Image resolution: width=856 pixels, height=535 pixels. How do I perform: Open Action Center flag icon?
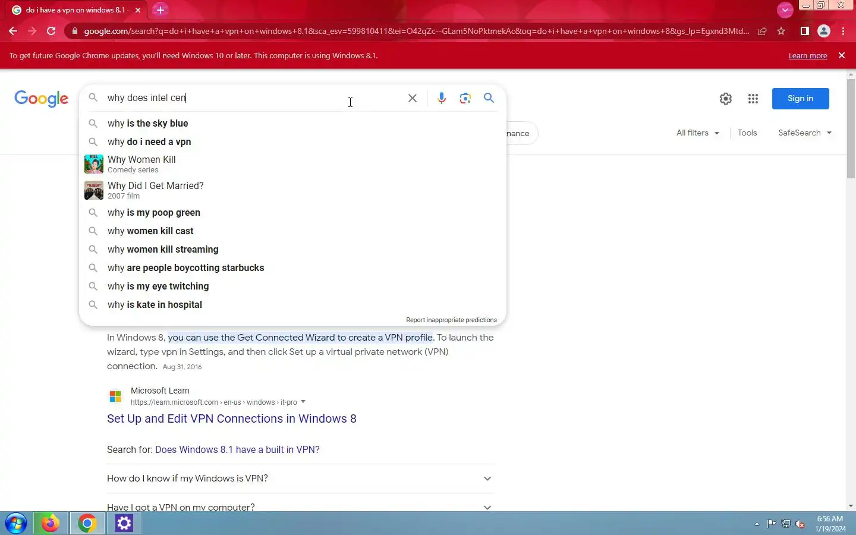(x=771, y=524)
